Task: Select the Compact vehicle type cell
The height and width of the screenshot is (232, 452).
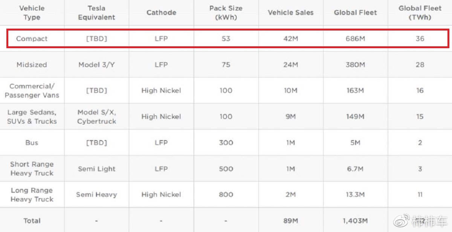Action: (x=32, y=39)
